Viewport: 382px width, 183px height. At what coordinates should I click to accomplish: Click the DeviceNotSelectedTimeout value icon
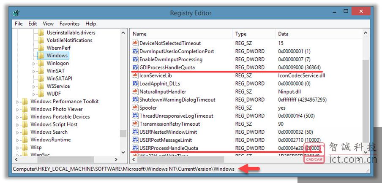click(135, 43)
